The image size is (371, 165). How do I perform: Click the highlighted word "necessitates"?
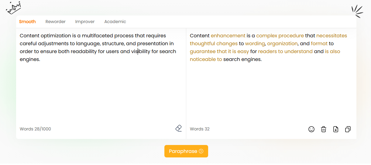[331, 36]
